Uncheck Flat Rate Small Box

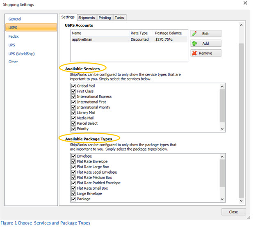tap(73, 188)
